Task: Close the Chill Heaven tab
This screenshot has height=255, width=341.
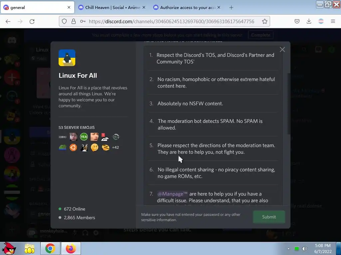Action: tap(144, 7)
